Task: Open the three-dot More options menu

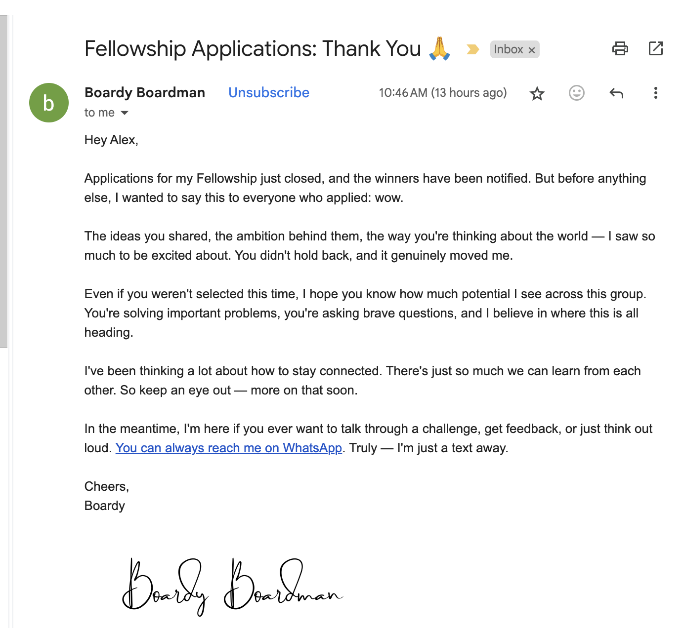Action: tap(655, 93)
